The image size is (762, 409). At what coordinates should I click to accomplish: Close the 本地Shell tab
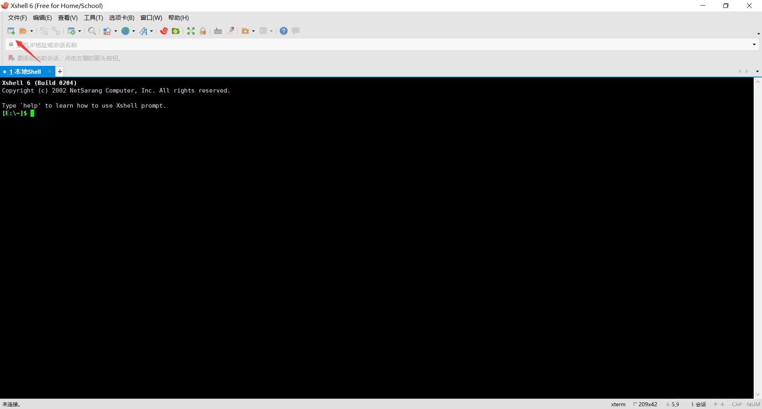[x=50, y=71]
